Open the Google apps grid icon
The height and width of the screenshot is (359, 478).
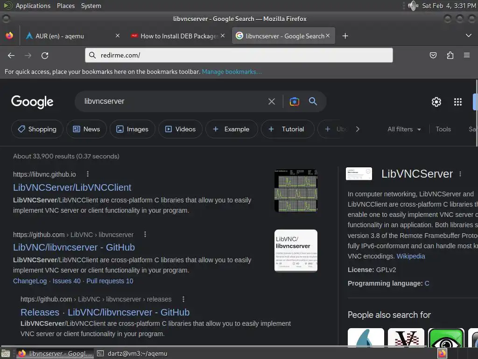[x=458, y=101]
